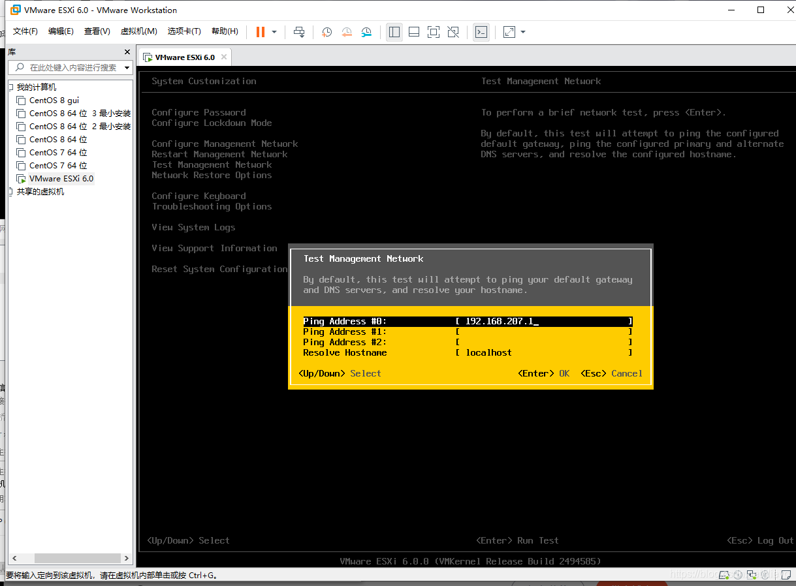The height and width of the screenshot is (586, 796).
Task: Open the snapshot manager icon
Action: (366, 32)
